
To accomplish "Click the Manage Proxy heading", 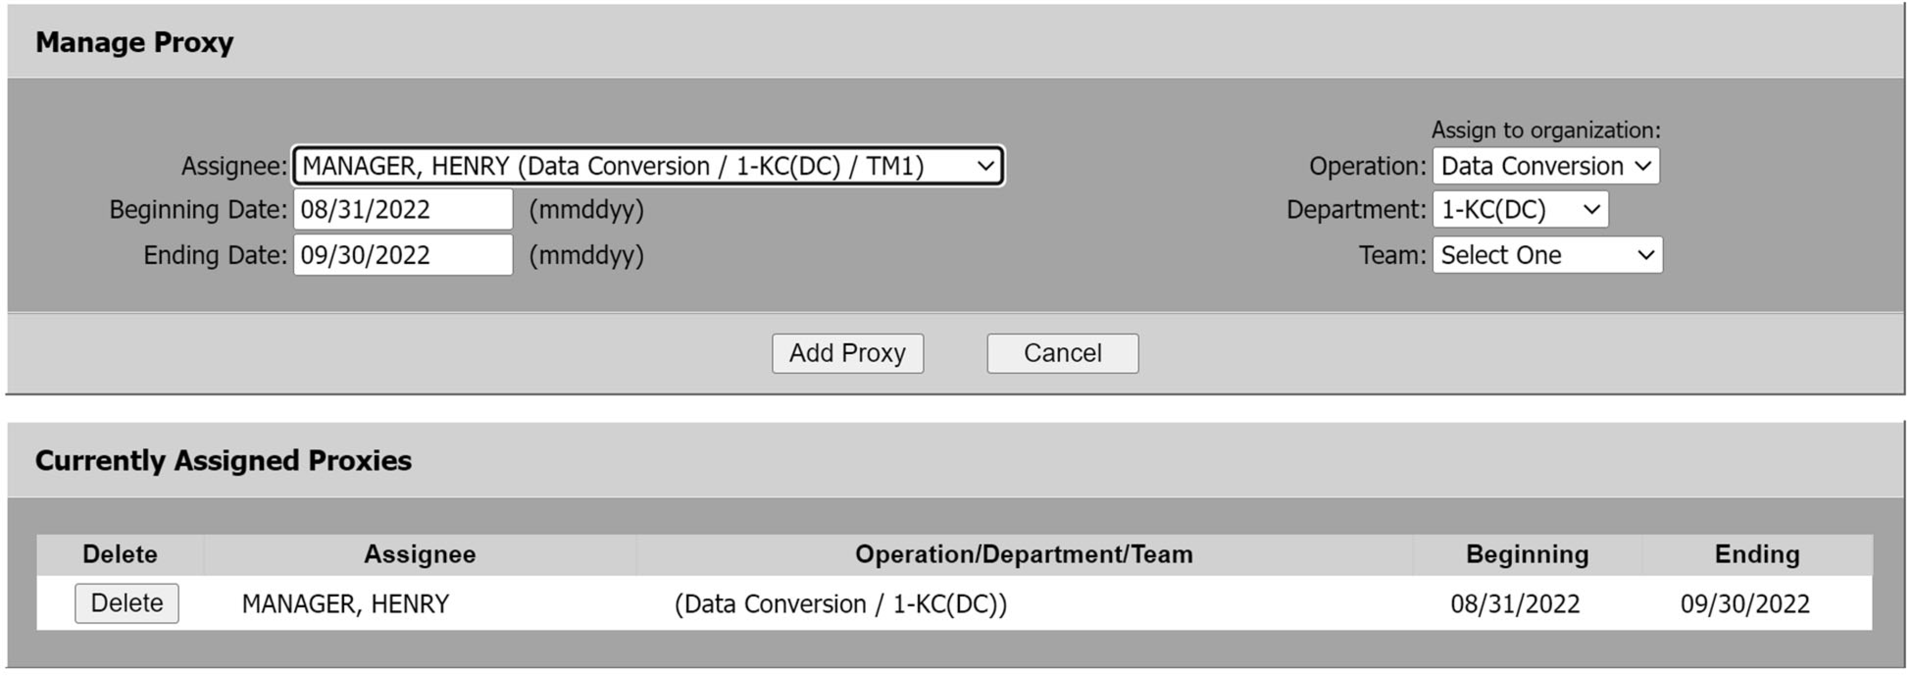I will [134, 42].
